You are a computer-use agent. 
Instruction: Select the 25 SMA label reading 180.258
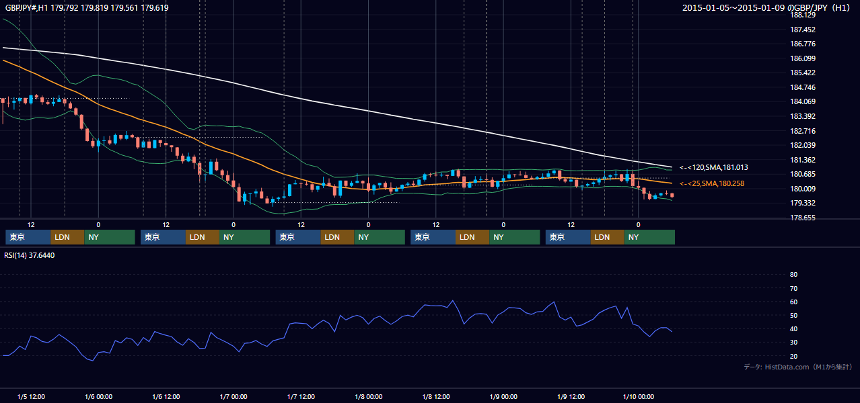click(x=712, y=183)
